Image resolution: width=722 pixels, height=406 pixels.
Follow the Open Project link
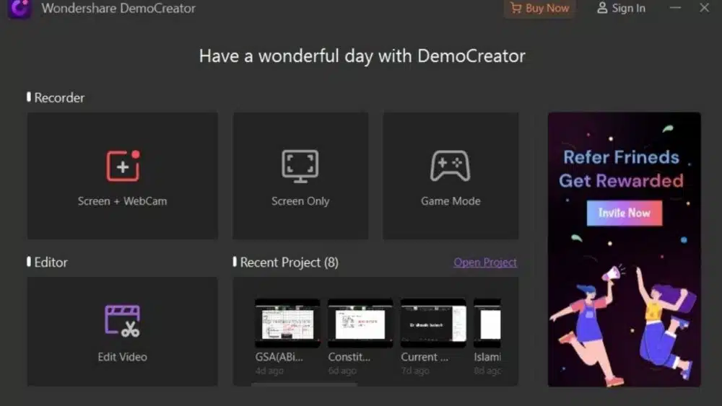pos(485,262)
